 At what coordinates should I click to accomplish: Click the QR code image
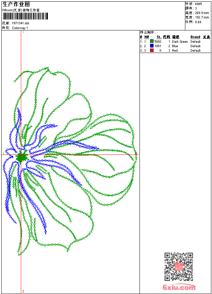click(178, 267)
